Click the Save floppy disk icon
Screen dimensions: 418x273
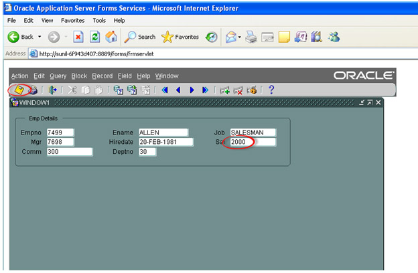click(x=19, y=90)
